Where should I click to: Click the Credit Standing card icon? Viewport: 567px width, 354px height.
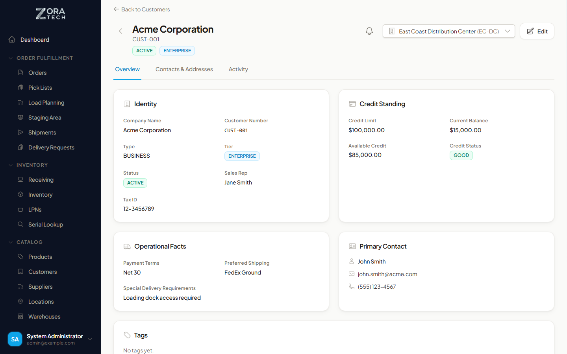352,104
